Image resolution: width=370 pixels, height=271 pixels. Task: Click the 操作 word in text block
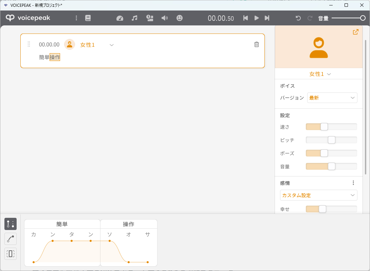click(55, 57)
